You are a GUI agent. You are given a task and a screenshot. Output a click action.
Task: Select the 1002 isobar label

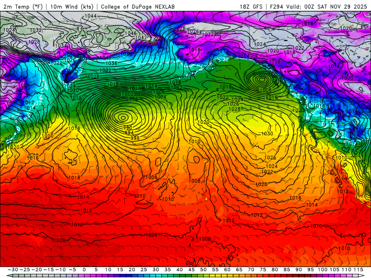[x=128, y=94]
